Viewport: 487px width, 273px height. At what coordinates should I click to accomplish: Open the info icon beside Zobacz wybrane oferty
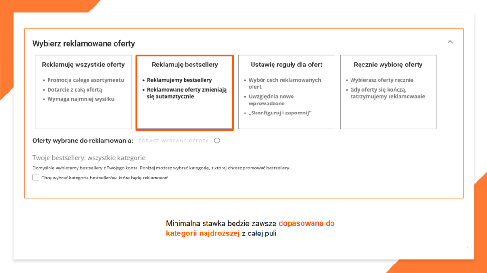217,141
